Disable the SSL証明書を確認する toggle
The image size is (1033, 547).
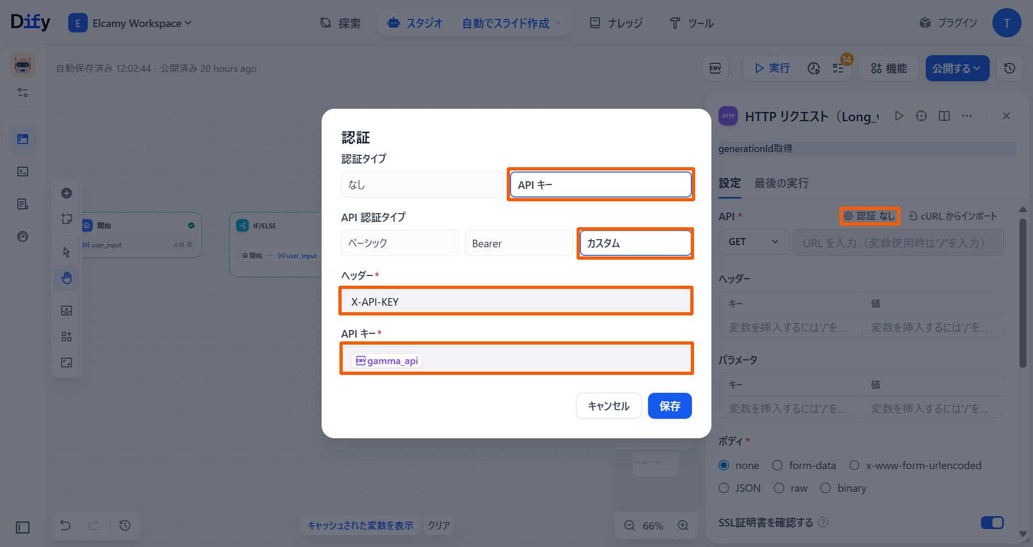992,523
